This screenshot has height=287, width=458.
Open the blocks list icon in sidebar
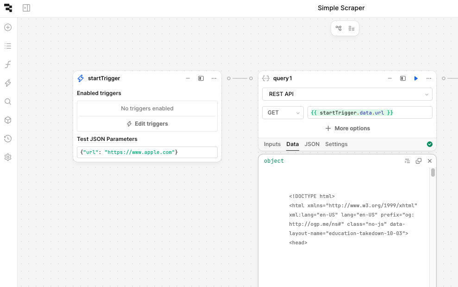click(8, 46)
